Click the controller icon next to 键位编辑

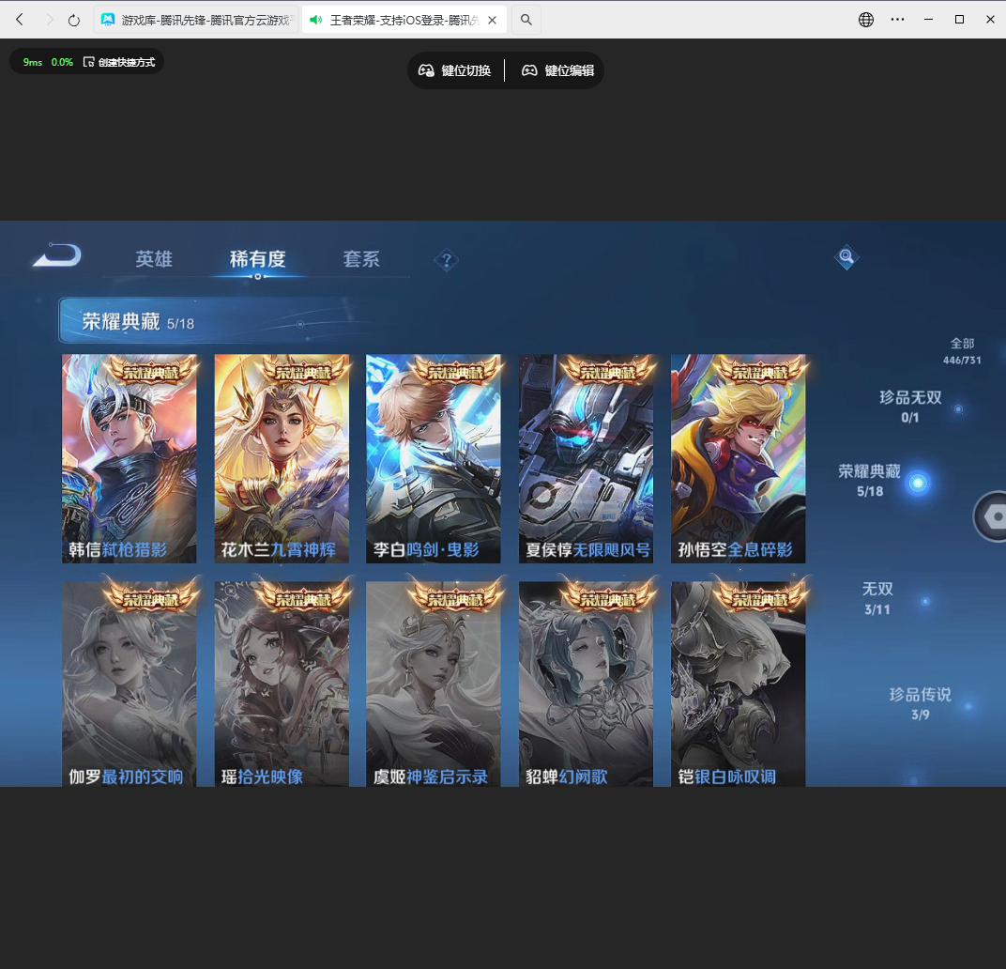click(x=528, y=69)
